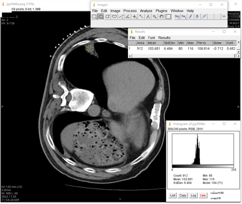This screenshot has width=242, height=204.
Task: Select the Polygon selection tool
Action: click(107, 17)
